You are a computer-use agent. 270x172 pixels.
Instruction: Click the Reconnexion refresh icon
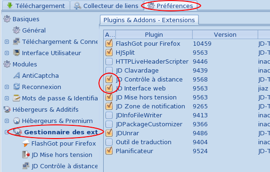coord(16,87)
